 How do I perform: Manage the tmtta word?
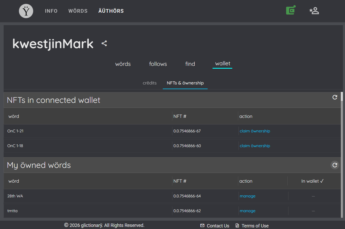(x=248, y=211)
